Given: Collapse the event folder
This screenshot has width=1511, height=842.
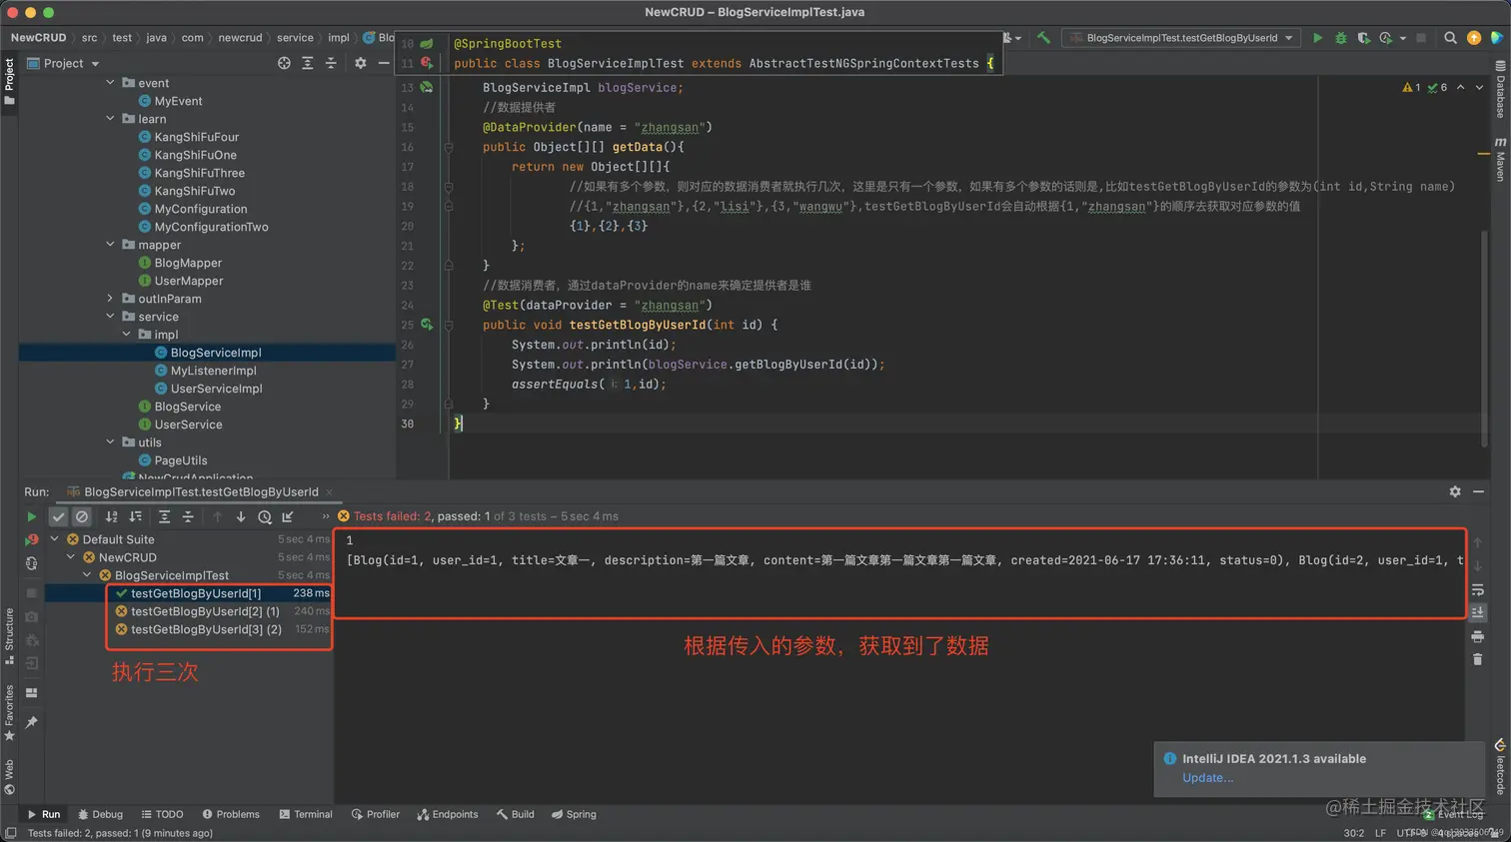Looking at the screenshot, I should pyautogui.click(x=110, y=83).
